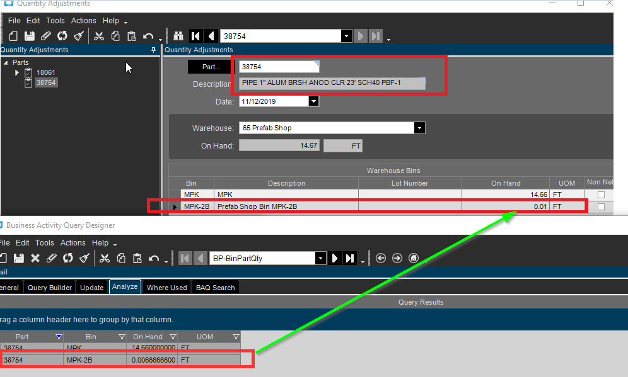Screen dimensions: 628x377
Task: Go to previous record in Quantity Adjustments
Action: click(x=211, y=36)
